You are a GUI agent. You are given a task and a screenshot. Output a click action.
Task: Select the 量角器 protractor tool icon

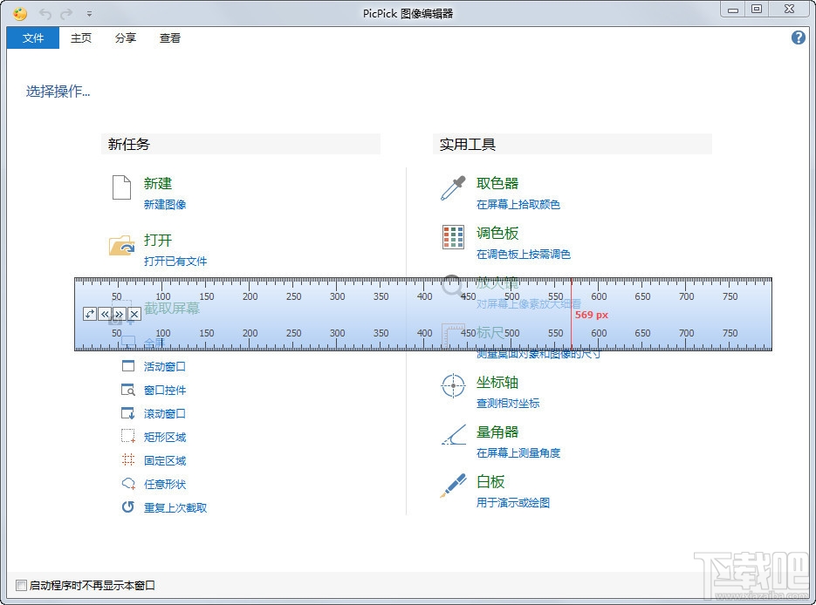(452, 434)
